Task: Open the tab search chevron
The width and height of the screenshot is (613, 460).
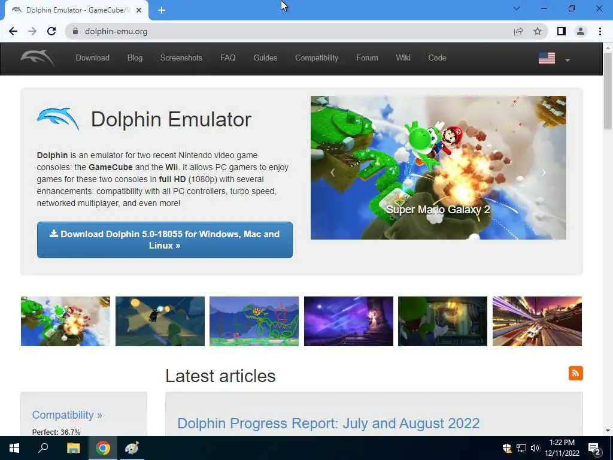Action: coord(517,8)
